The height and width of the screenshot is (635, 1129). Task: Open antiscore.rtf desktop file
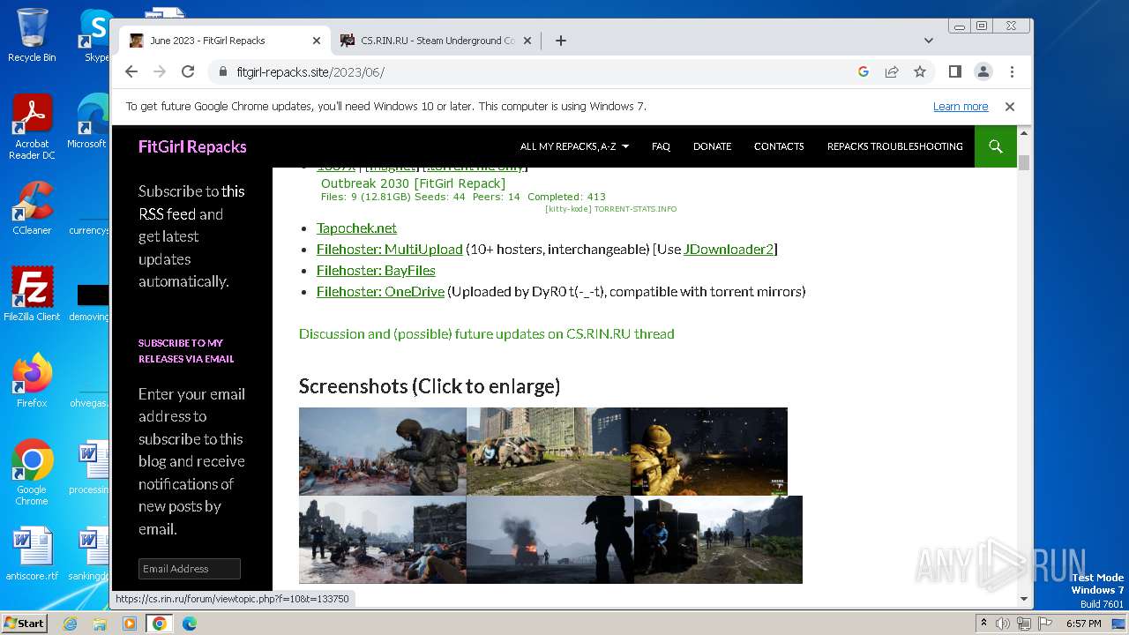(x=32, y=554)
